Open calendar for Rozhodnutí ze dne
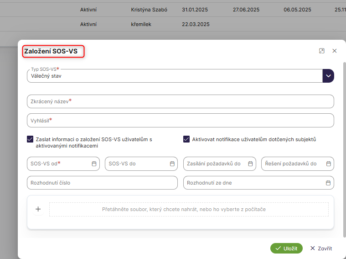Viewport: 346px width, 259px height. pyautogui.click(x=328, y=183)
